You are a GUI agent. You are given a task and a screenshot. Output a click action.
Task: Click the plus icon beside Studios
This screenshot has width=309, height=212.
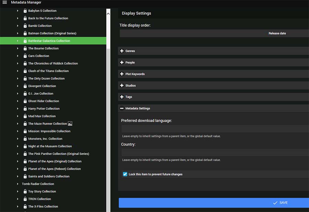tap(122, 86)
